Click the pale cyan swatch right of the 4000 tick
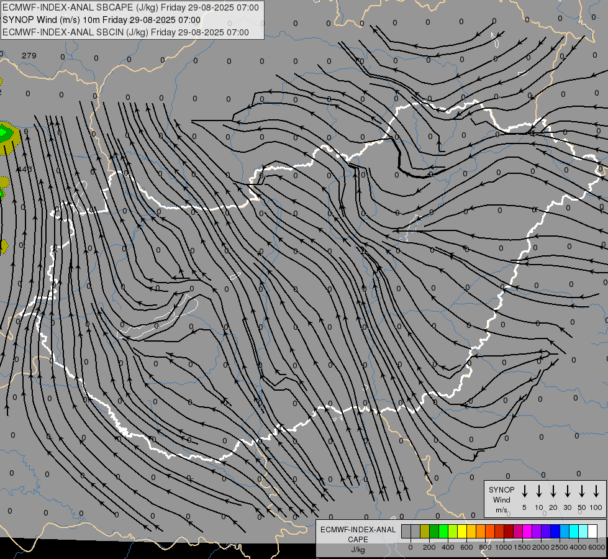The image size is (608, 559). point(584,531)
